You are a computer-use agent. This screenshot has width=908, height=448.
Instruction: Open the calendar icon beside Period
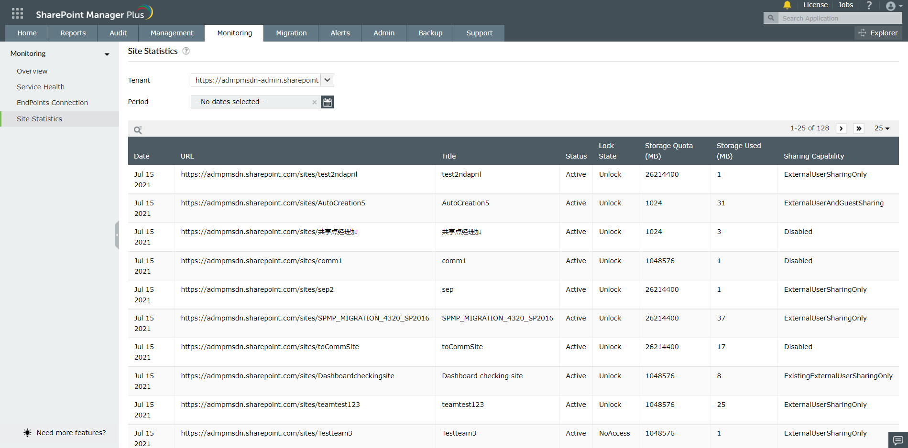coord(327,102)
